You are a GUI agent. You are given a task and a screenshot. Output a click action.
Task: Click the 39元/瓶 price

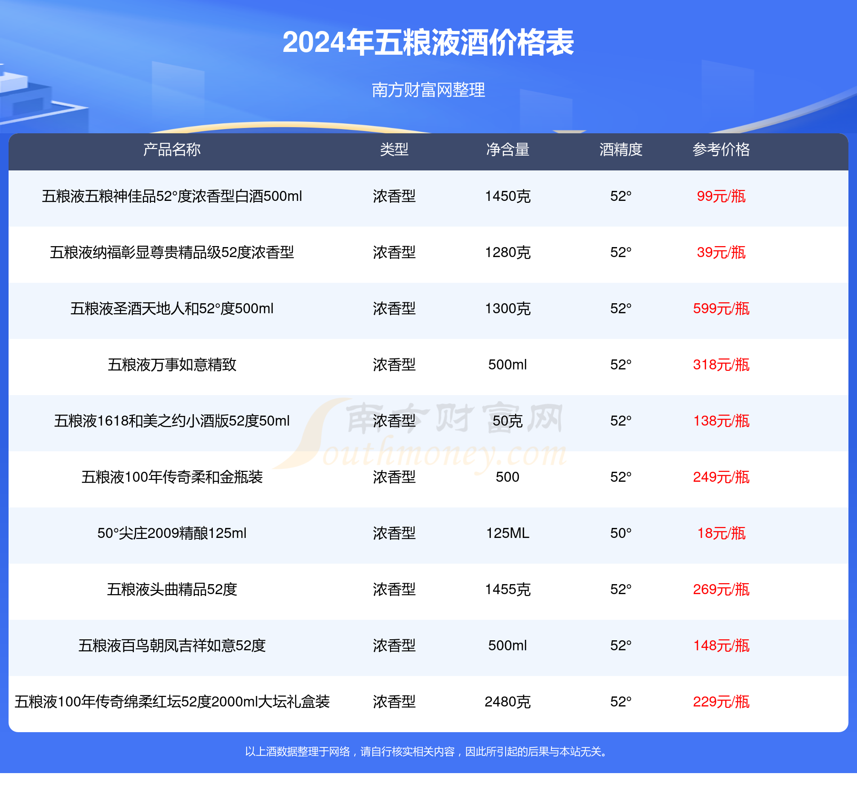pos(721,252)
